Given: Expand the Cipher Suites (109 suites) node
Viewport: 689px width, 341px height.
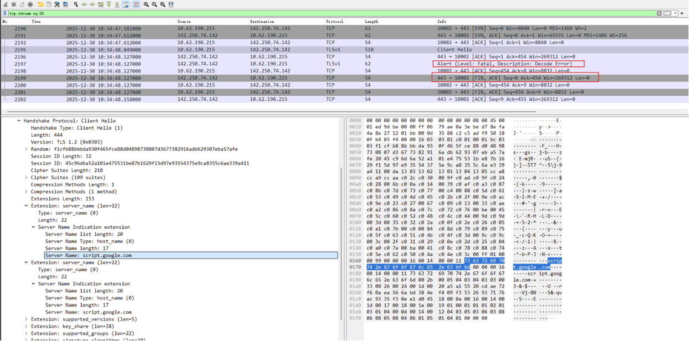Looking at the screenshot, I should [x=27, y=178].
